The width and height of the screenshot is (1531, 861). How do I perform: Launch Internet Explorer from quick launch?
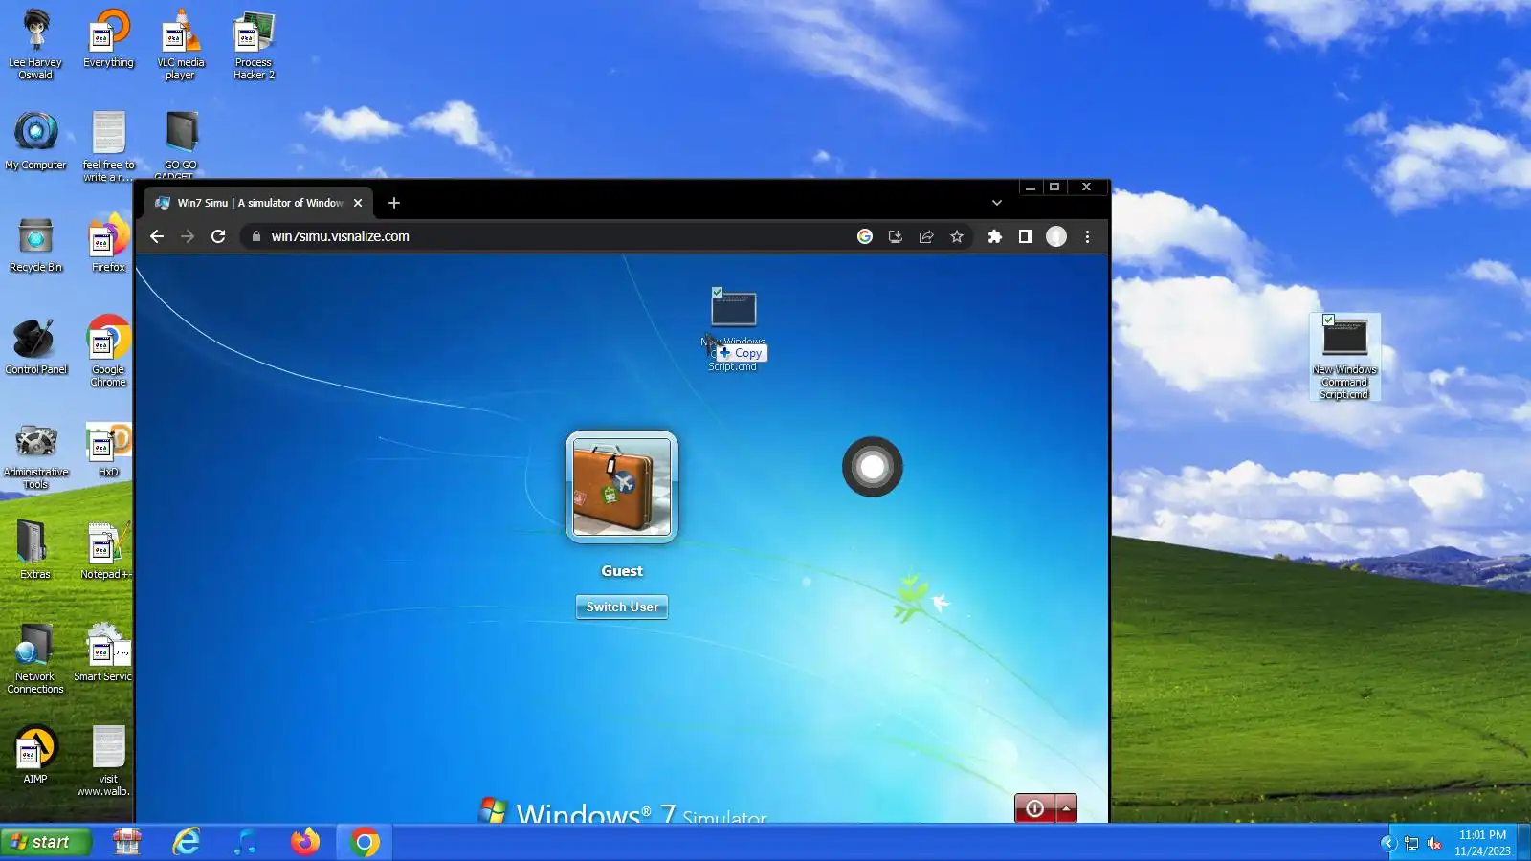click(186, 842)
